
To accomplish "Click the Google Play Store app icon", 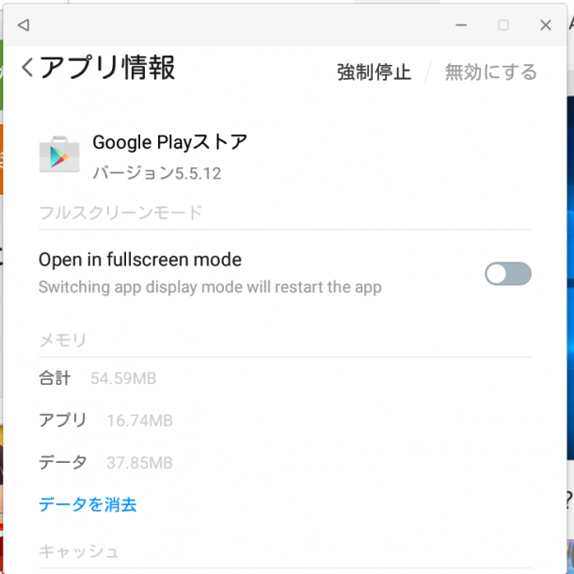I will tap(59, 154).
